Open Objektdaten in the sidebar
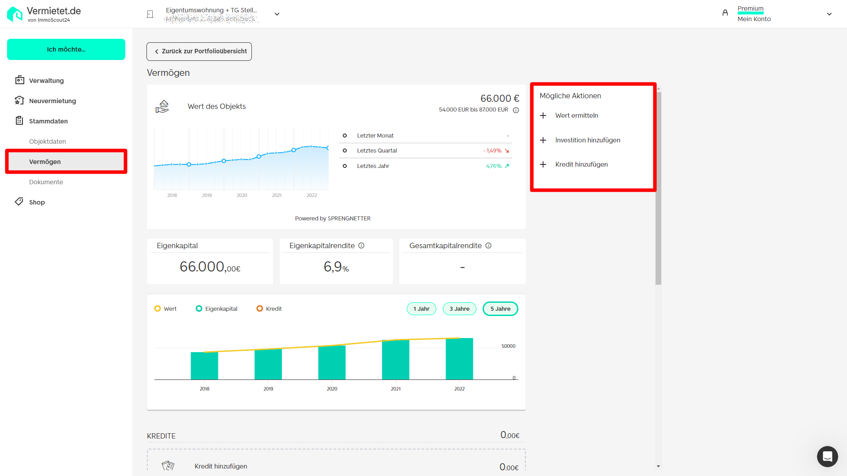Image resolution: width=847 pixels, height=476 pixels. tap(48, 141)
